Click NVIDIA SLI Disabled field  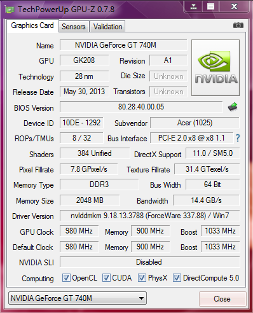tap(150, 262)
